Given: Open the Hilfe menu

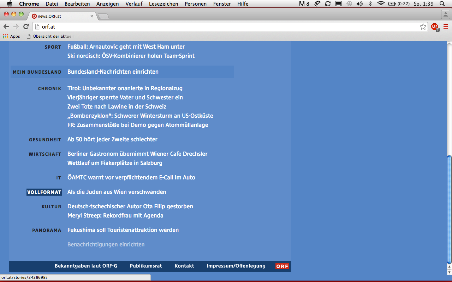Looking at the screenshot, I should point(243,4).
